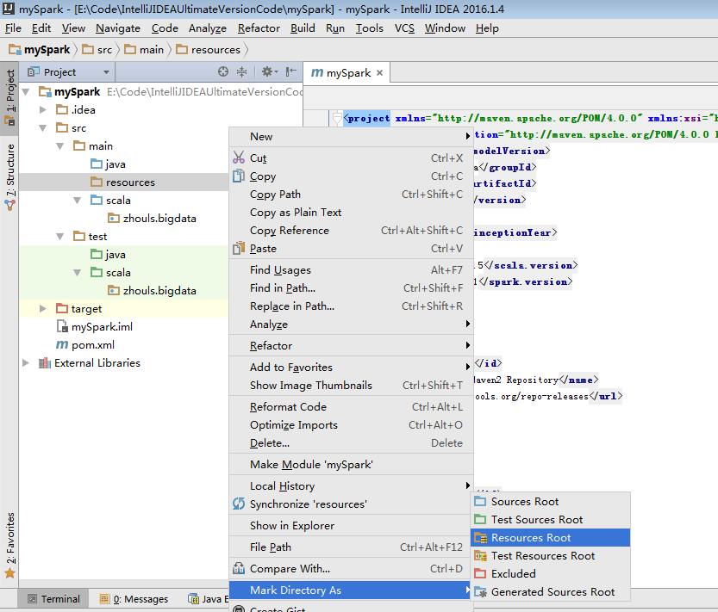Select Add to Favorites
The width and height of the screenshot is (718, 612).
tap(351, 367)
